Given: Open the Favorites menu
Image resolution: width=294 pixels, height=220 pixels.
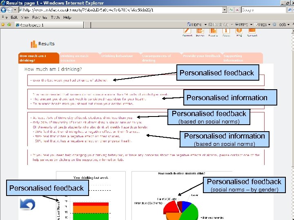Looking at the screenshot, I should point(40,18).
